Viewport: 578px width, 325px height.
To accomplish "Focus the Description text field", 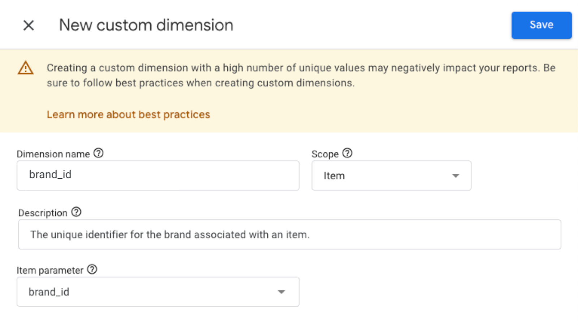I will coord(289,234).
